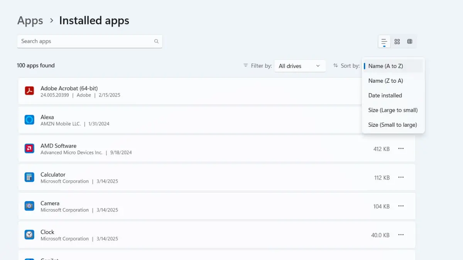Click the Camera app name
The height and width of the screenshot is (260, 463).
(50, 203)
